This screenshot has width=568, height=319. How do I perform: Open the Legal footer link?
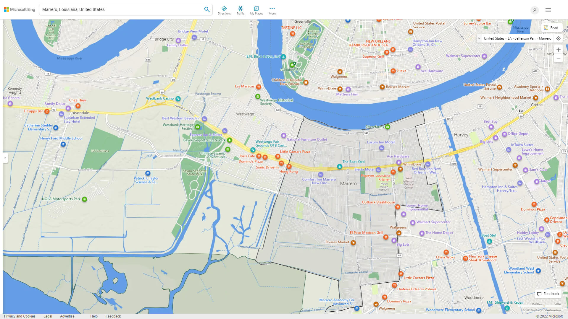(x=48, y=316)
